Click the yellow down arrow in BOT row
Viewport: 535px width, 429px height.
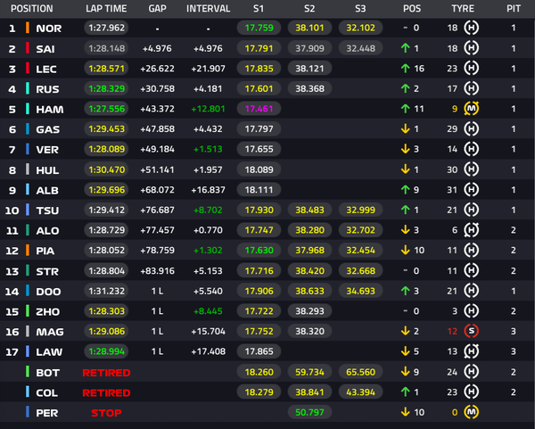(406, 372)
